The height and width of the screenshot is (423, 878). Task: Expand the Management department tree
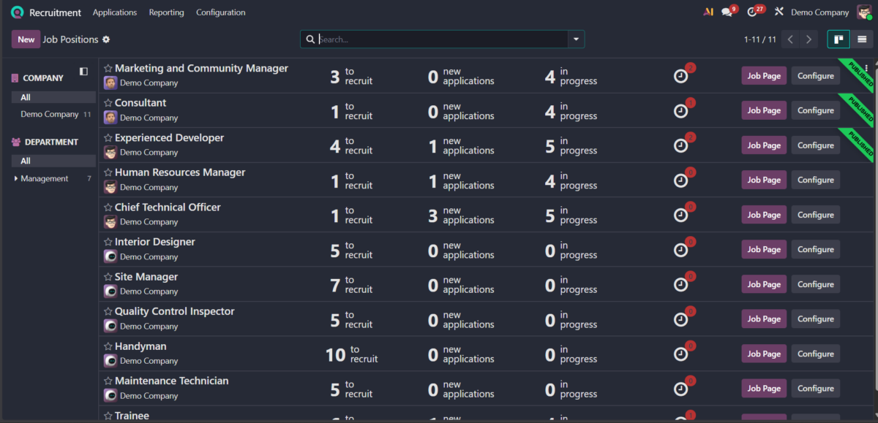16,179
